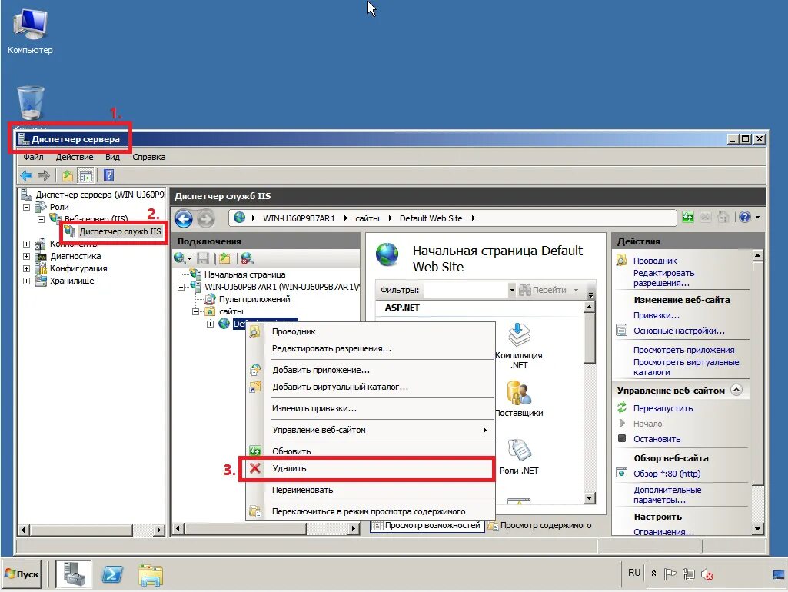The width and height of the screenshot is (788, 592).
Task: Click the Фильтры input field
Action: click(x=465, y=290)
